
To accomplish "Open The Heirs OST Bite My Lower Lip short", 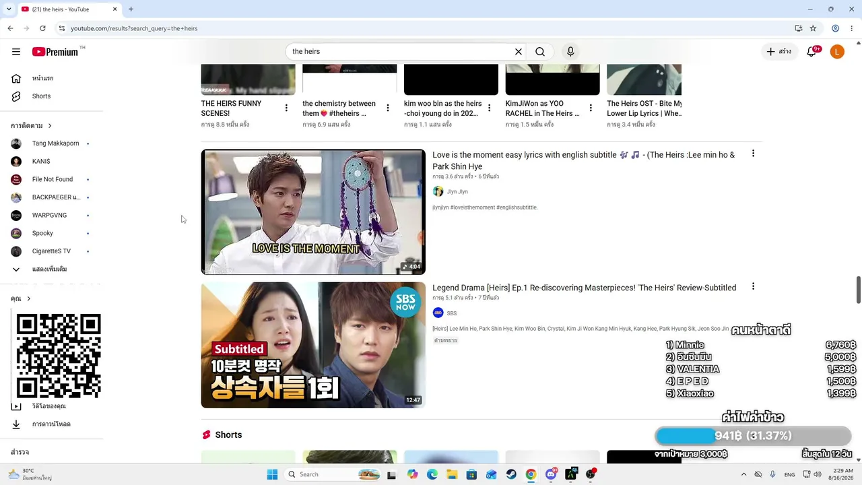I will click(x=644, y=108).
